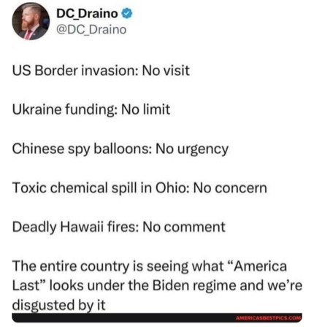Select the "Toxic chemical spill in Ohio" text
Viewport: 314px width, 329px height.
99,188
